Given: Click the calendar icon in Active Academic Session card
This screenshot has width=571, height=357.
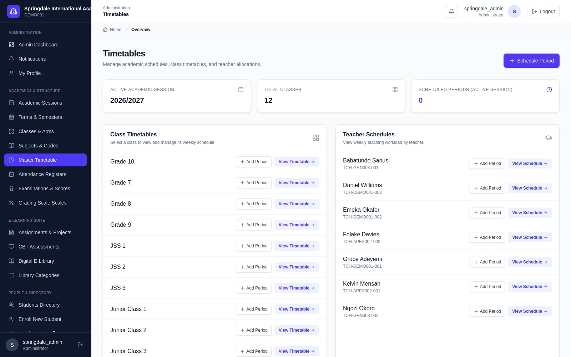Looking at the screenshot, I should pyautogui.click(x=241, y=90).
